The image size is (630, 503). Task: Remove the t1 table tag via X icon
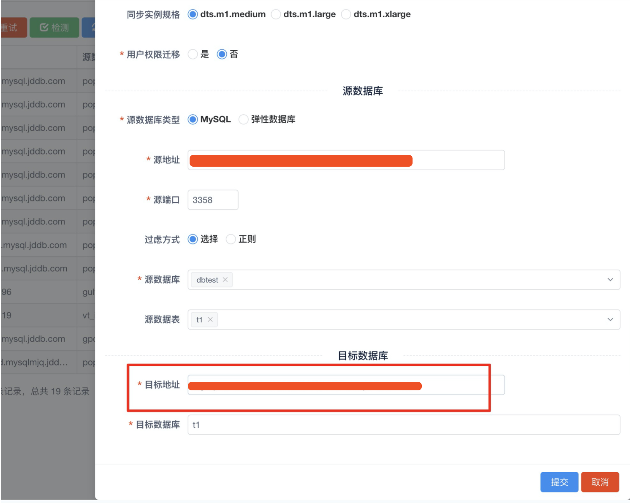point(210,319)
